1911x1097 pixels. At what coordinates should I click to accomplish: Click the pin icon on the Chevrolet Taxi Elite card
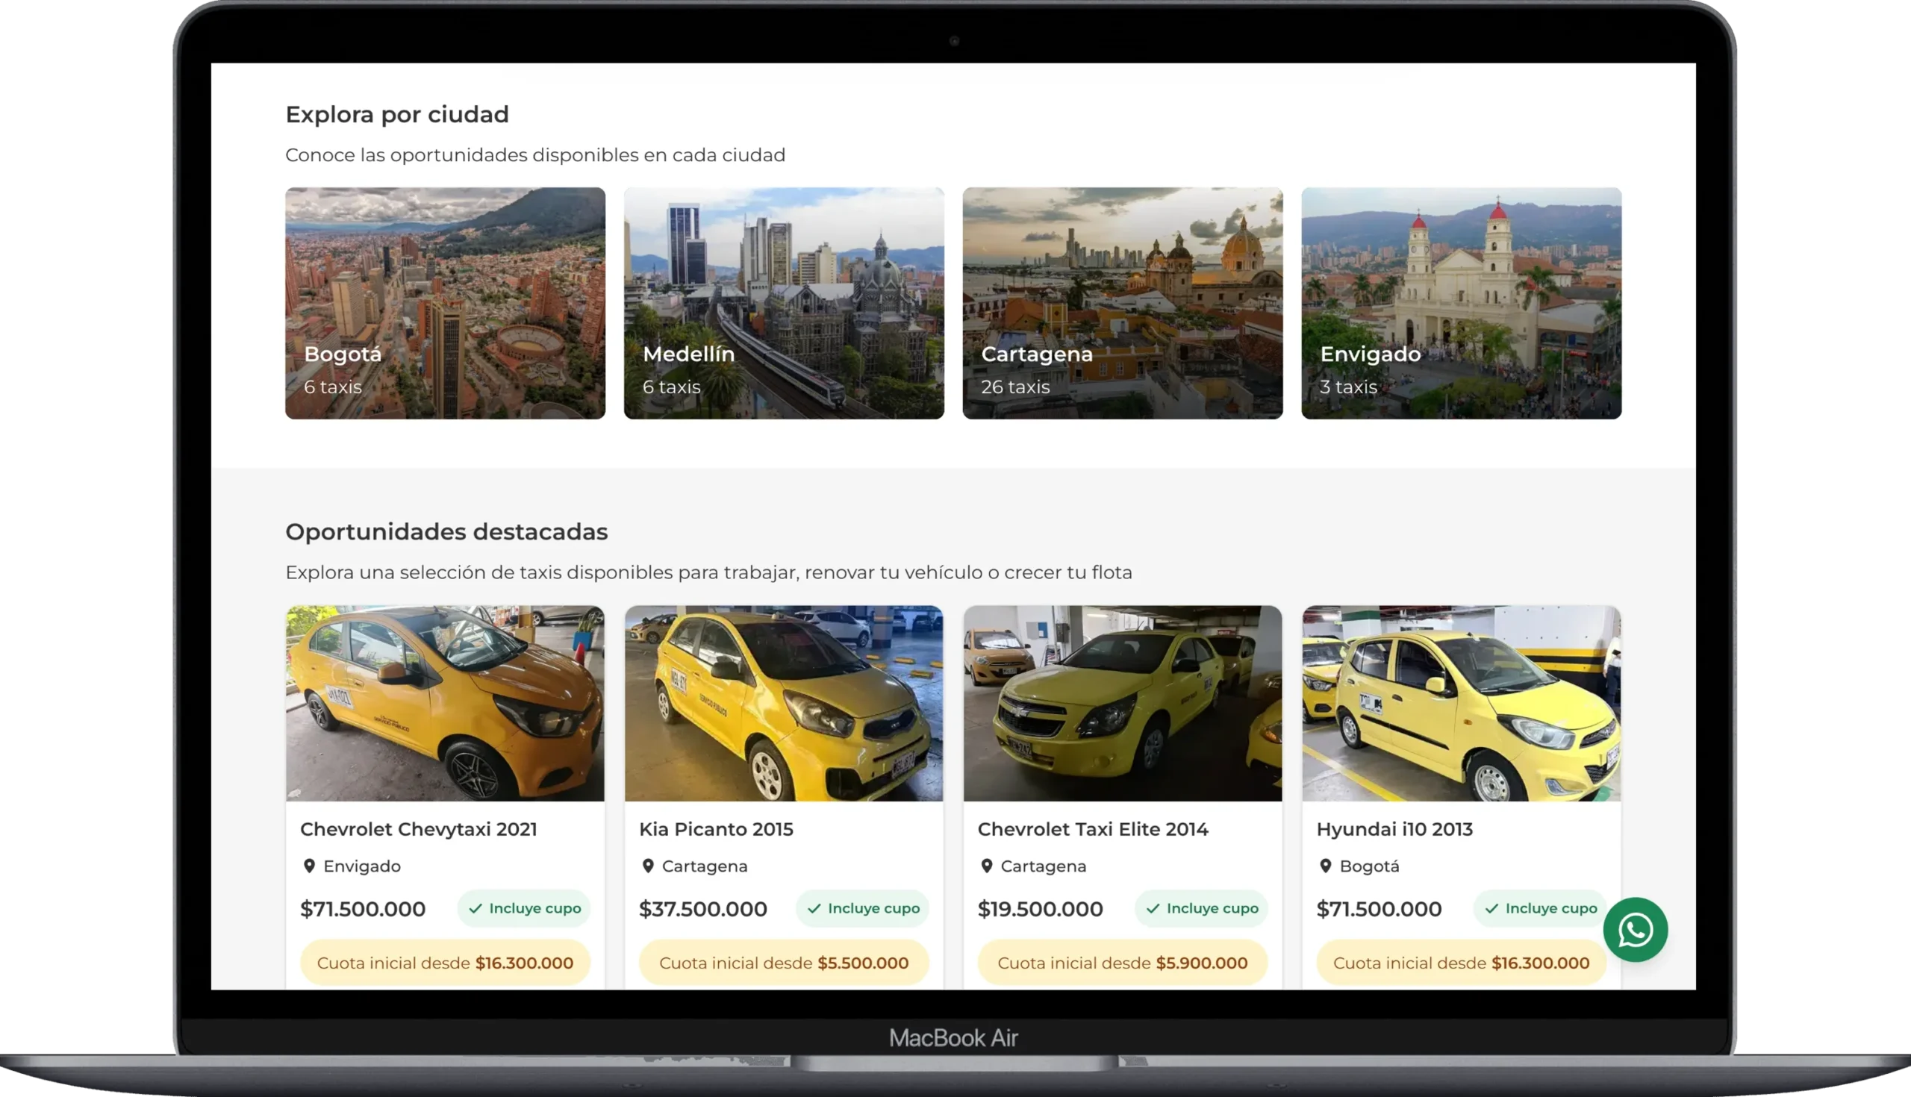[x=986, y=866]
